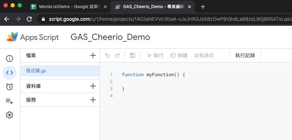
Task: Add a new file with 檔案 plus
Action: (x=93, y=55)
